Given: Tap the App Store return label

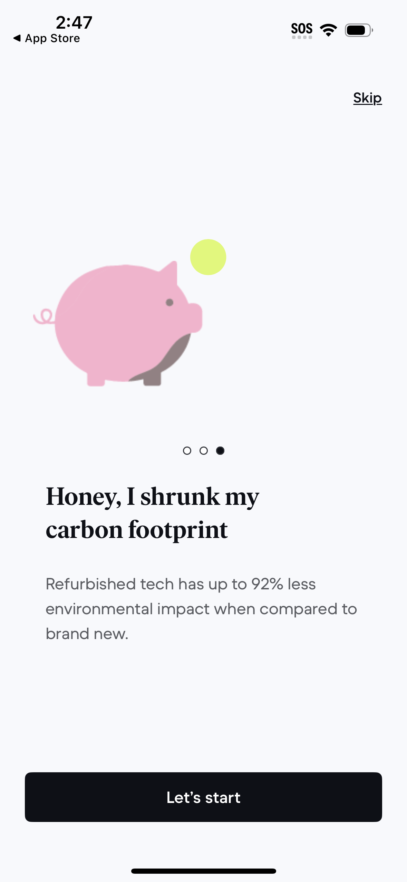Looking at the screenshot, I should (52, 38).
